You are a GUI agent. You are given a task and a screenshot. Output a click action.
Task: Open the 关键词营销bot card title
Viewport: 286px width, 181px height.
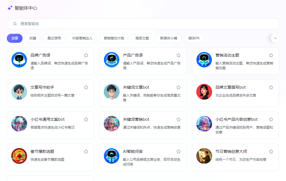tap(136, 119)
